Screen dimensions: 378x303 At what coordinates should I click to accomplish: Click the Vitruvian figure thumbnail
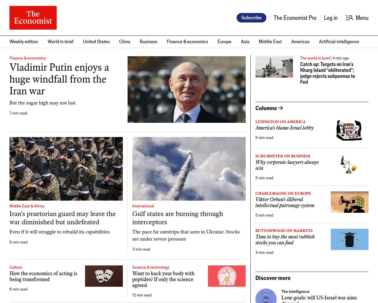click(227, 276)
